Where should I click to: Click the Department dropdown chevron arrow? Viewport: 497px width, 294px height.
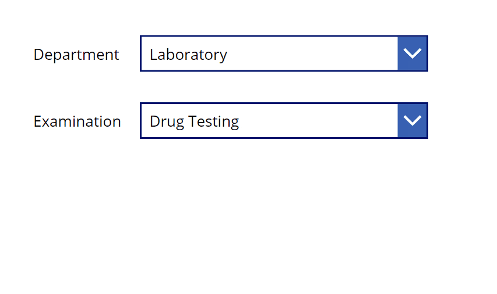(x=412, y=53)
